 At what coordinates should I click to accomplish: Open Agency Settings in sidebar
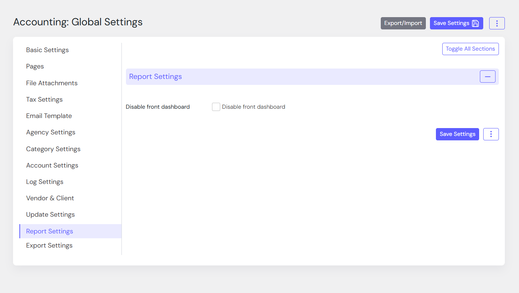(51, 132)
